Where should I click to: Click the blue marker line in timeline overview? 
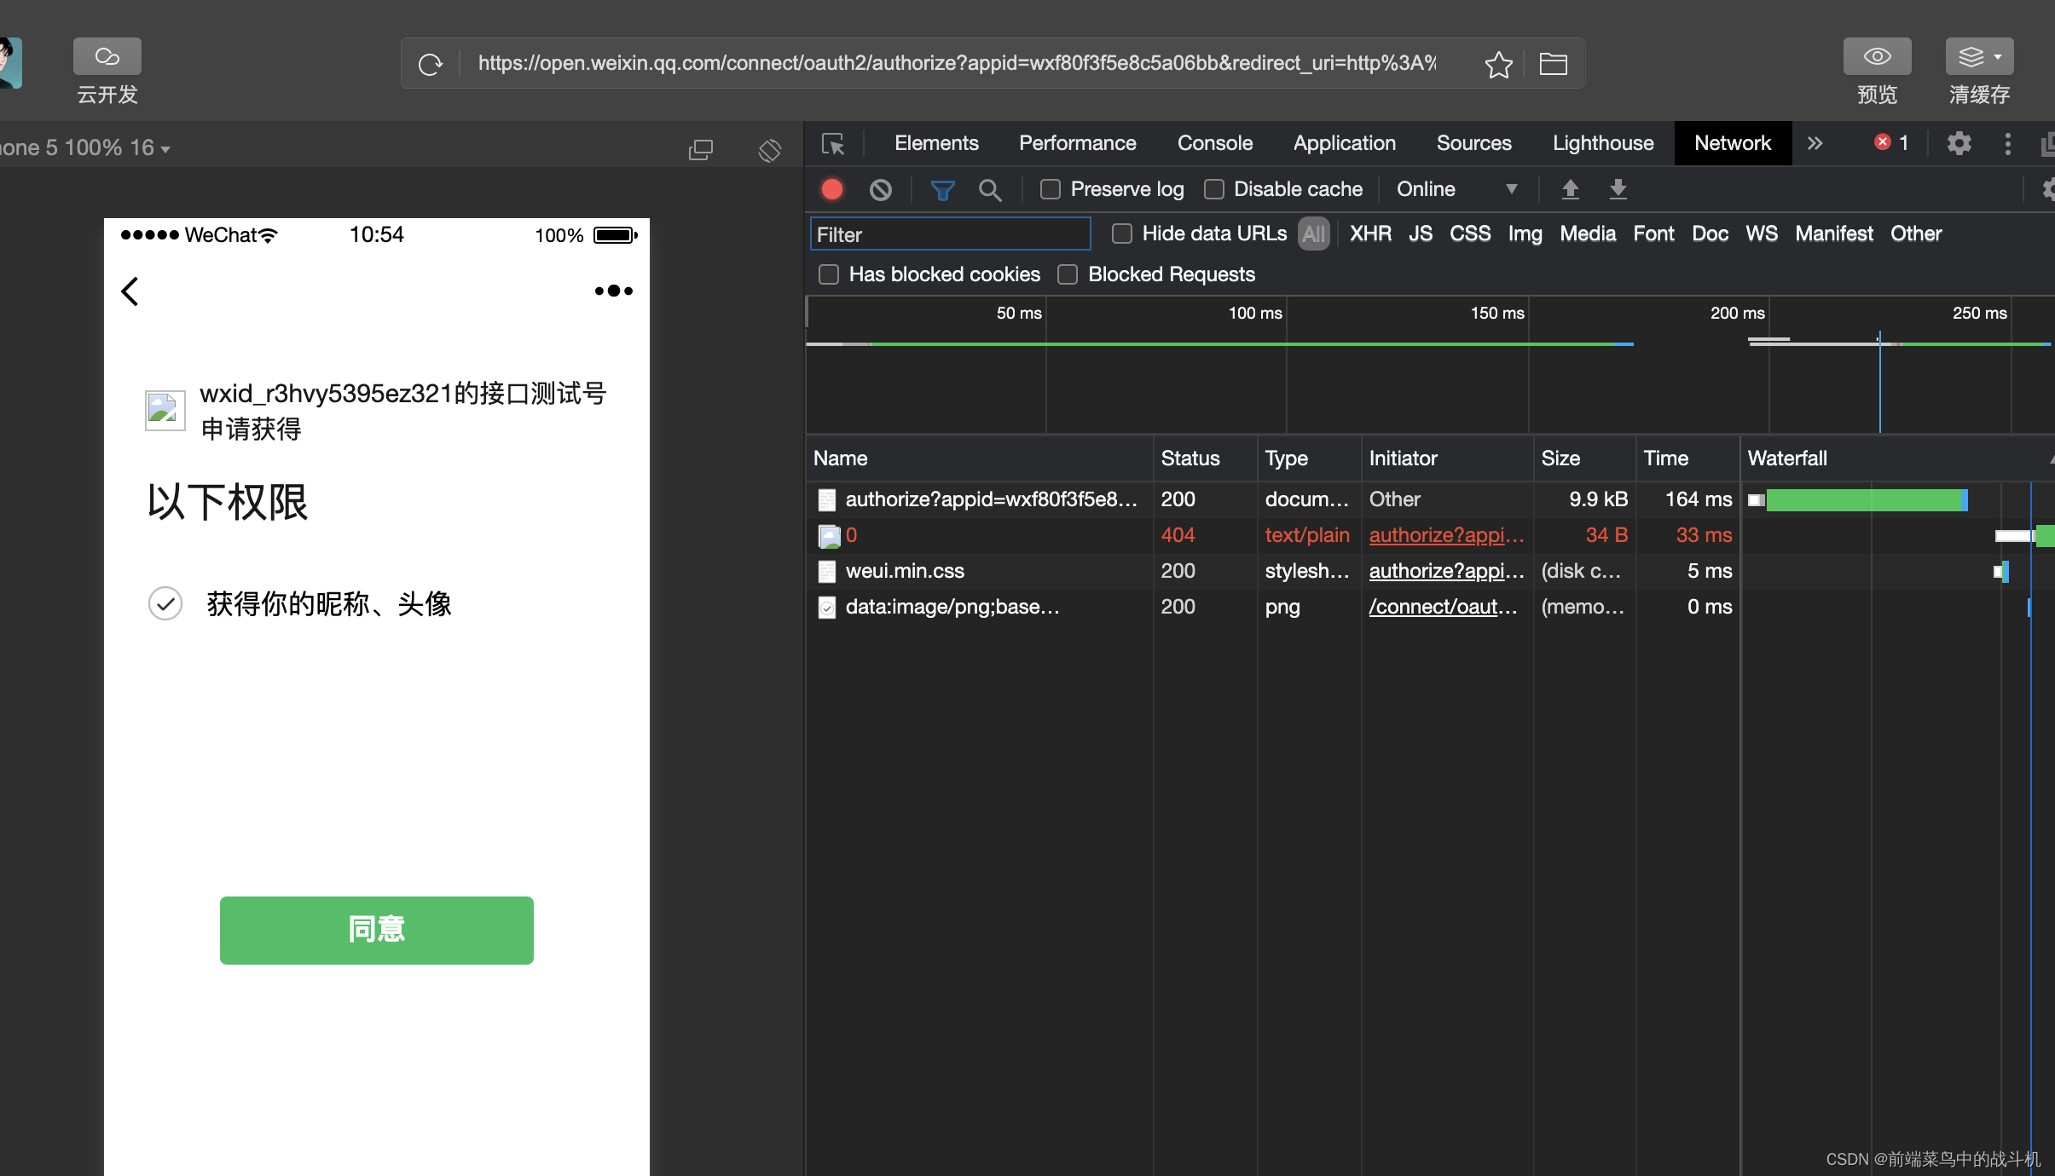1879,382
